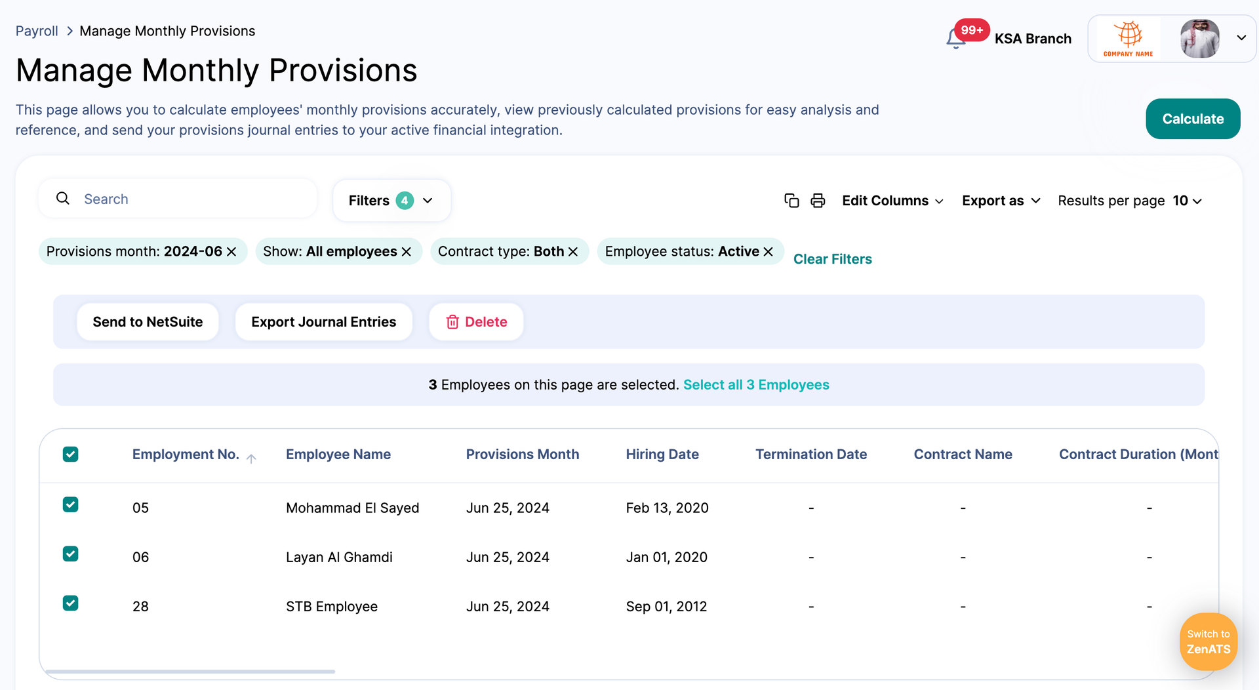1259x690 pixels.
Task: Open the notifications bell
Action: (x=955, y=39)
